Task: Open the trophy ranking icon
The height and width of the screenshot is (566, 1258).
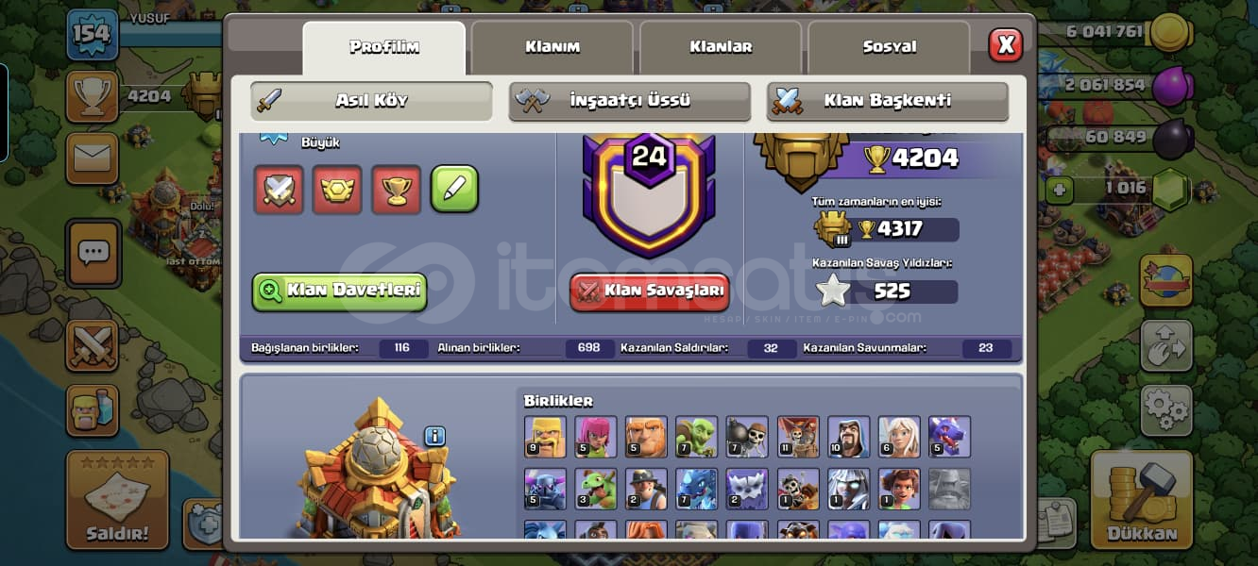Action: [92, 95]
